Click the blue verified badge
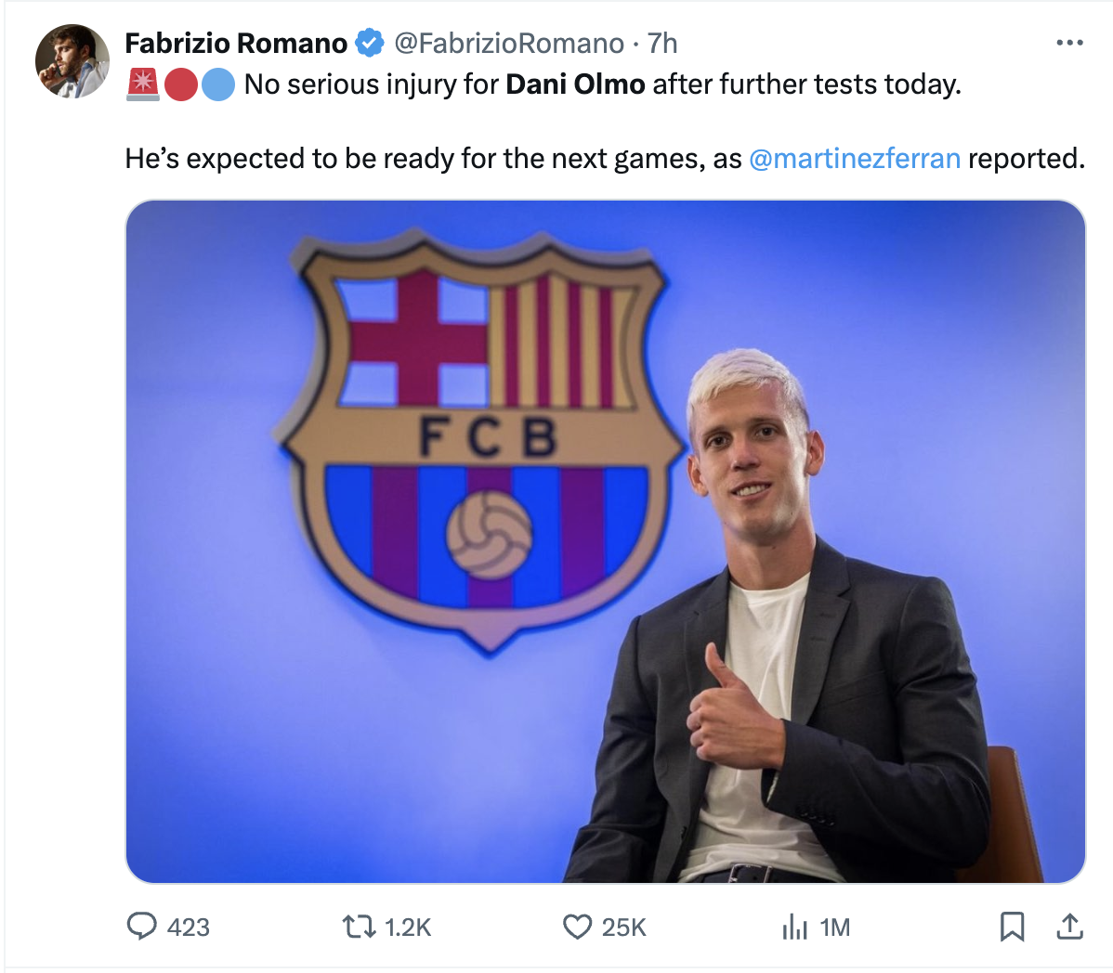This screenshot has height=973, width=1113. (x=369, y=44)
